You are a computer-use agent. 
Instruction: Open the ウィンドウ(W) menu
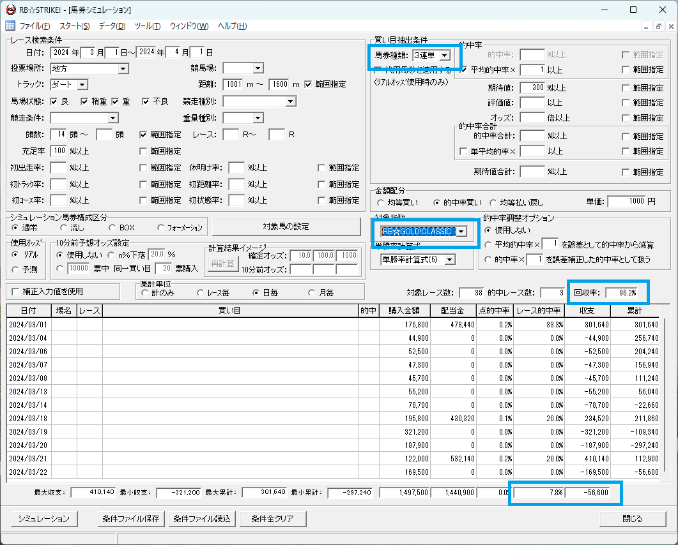[189, 26]
